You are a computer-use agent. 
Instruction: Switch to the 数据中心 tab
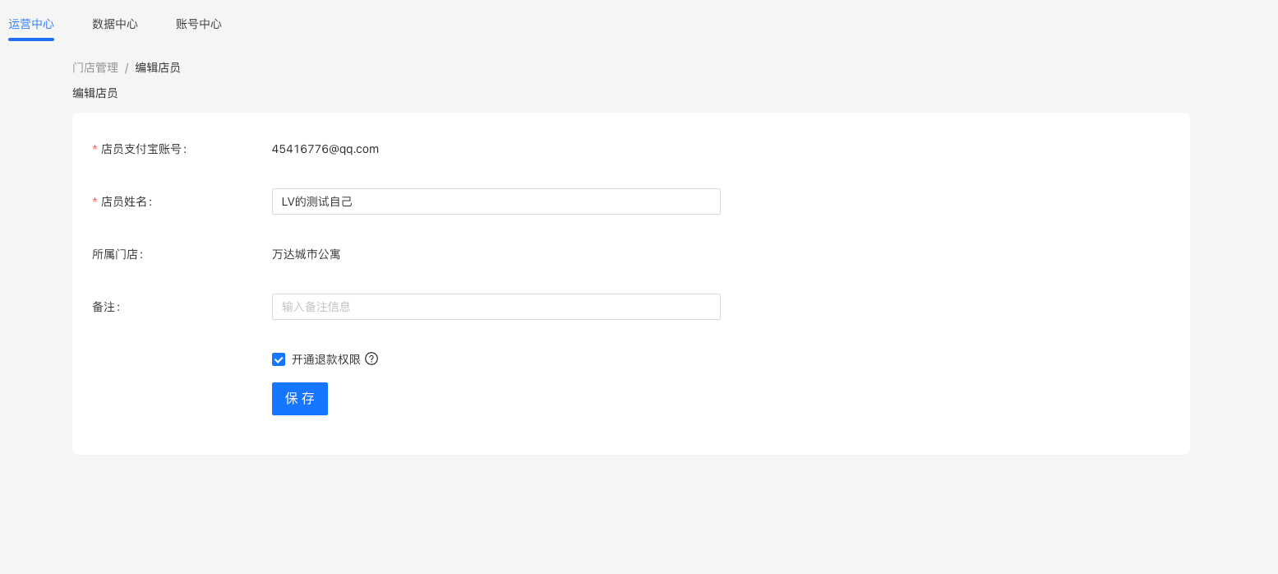pyautogui.click(x=115, y=24)
